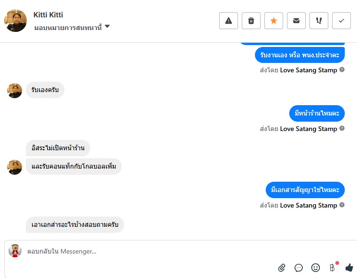
Task: Click the Kitti Kitti contact name
Action: [48, 15]
